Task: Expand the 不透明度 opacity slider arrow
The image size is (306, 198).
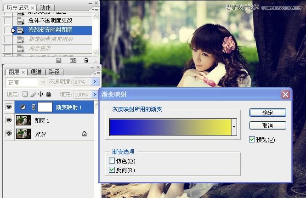Action: [95, 82]
